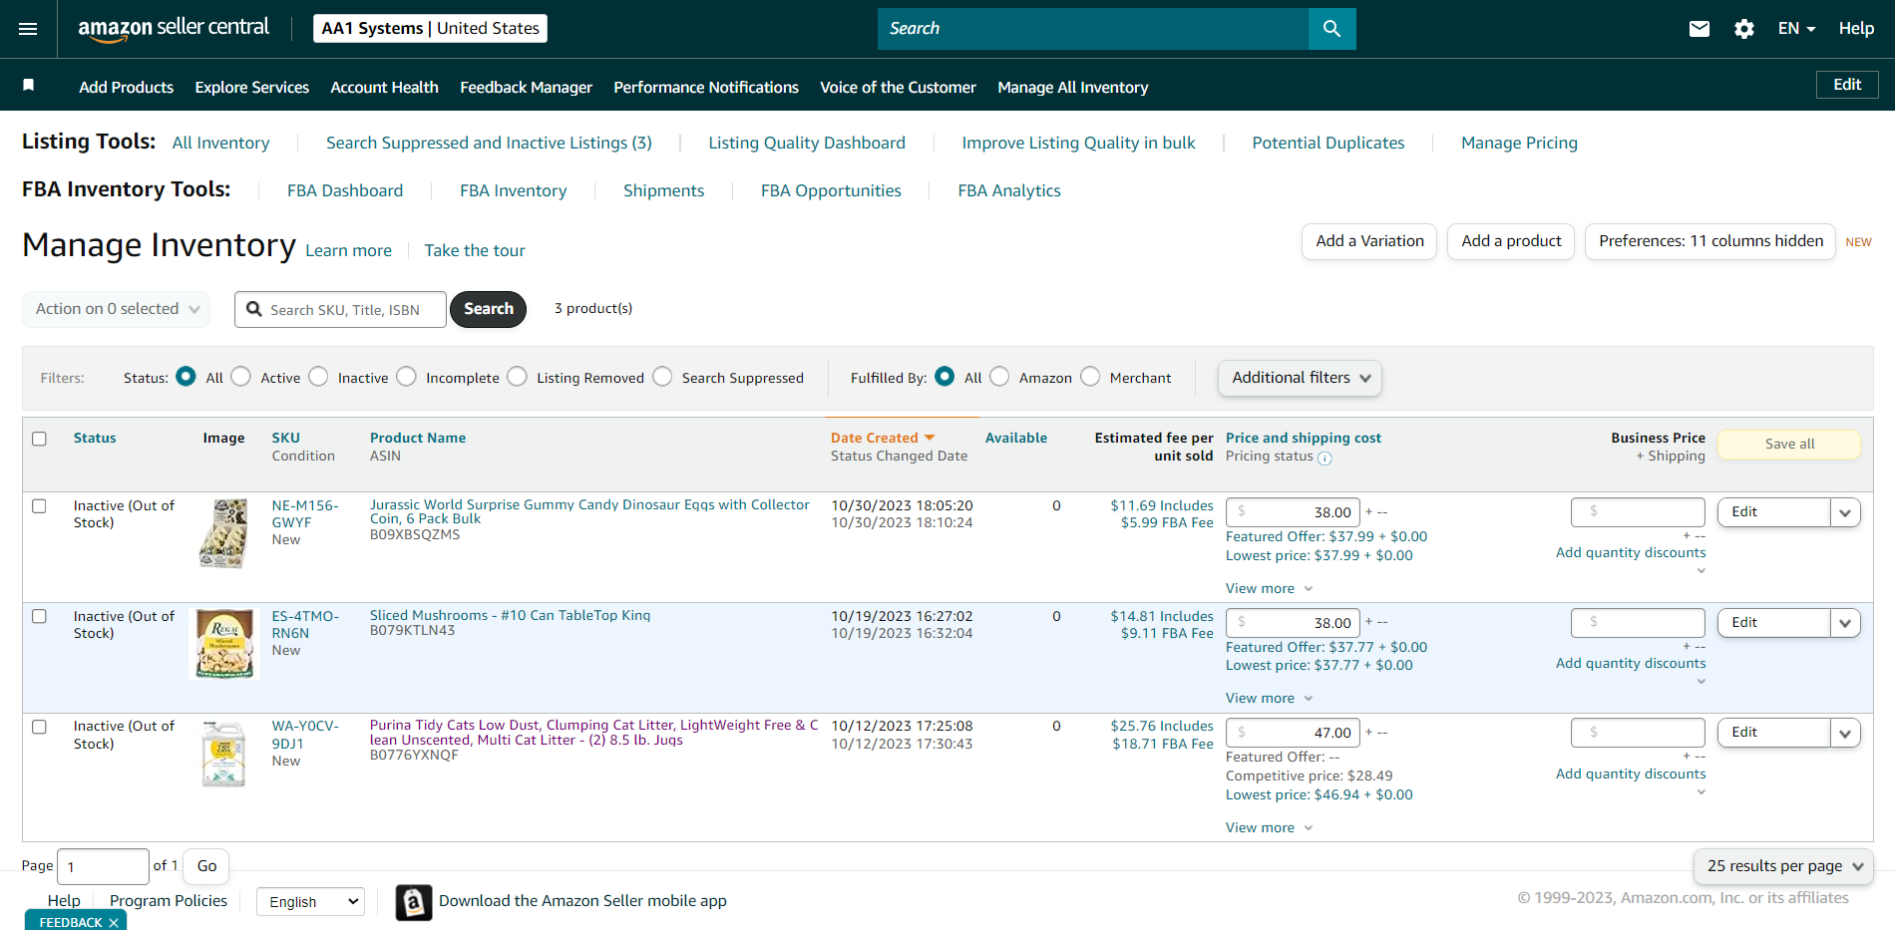Image resolution: width=1895 pixels, height=930 pixels.
Task: Toggle the select-all rows checkbox
Action: pyautogui.click(x=40, y=439)
